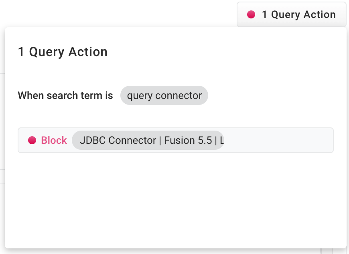
Task: Click the word 'query' in the gray chip
Action: [x=140, y=96]
